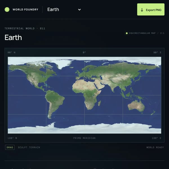The image size is (169, 169).
Task: Click the WORLD FOUNDRY brand text
Action: coord(25,10)
